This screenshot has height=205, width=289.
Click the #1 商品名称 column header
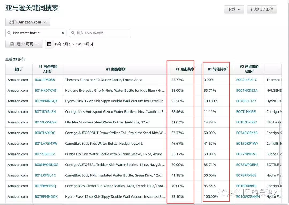pyautogui.click(x=116, y=69)
